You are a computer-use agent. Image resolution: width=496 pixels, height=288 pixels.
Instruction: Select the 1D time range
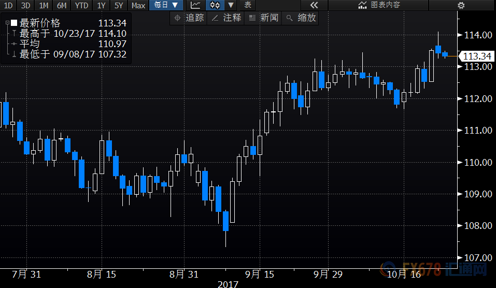tap(8, 5)
